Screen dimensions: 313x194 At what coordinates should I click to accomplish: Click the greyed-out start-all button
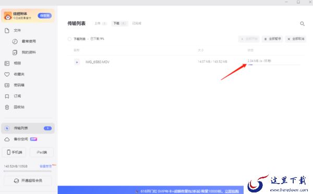[249, 39]
